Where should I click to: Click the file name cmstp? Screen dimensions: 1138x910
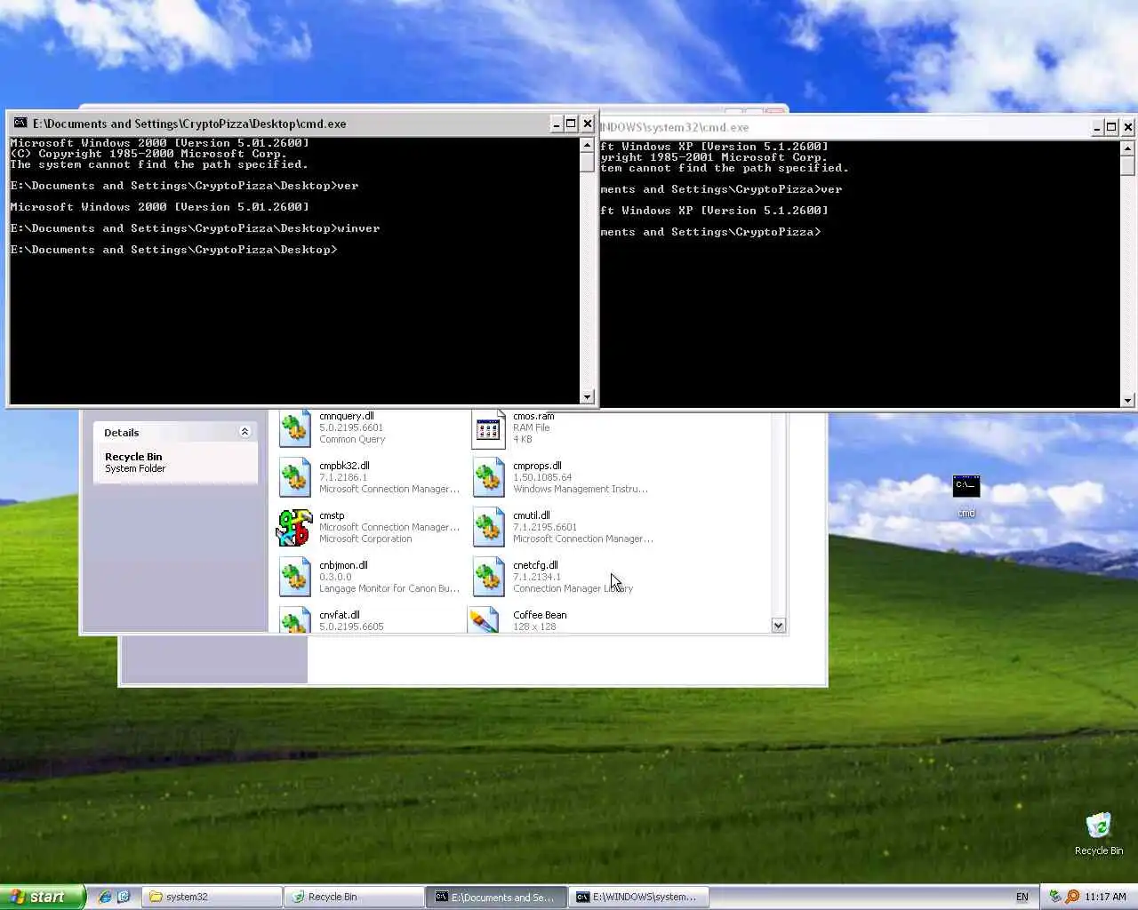pyautogui.click(x=332, y=515)
